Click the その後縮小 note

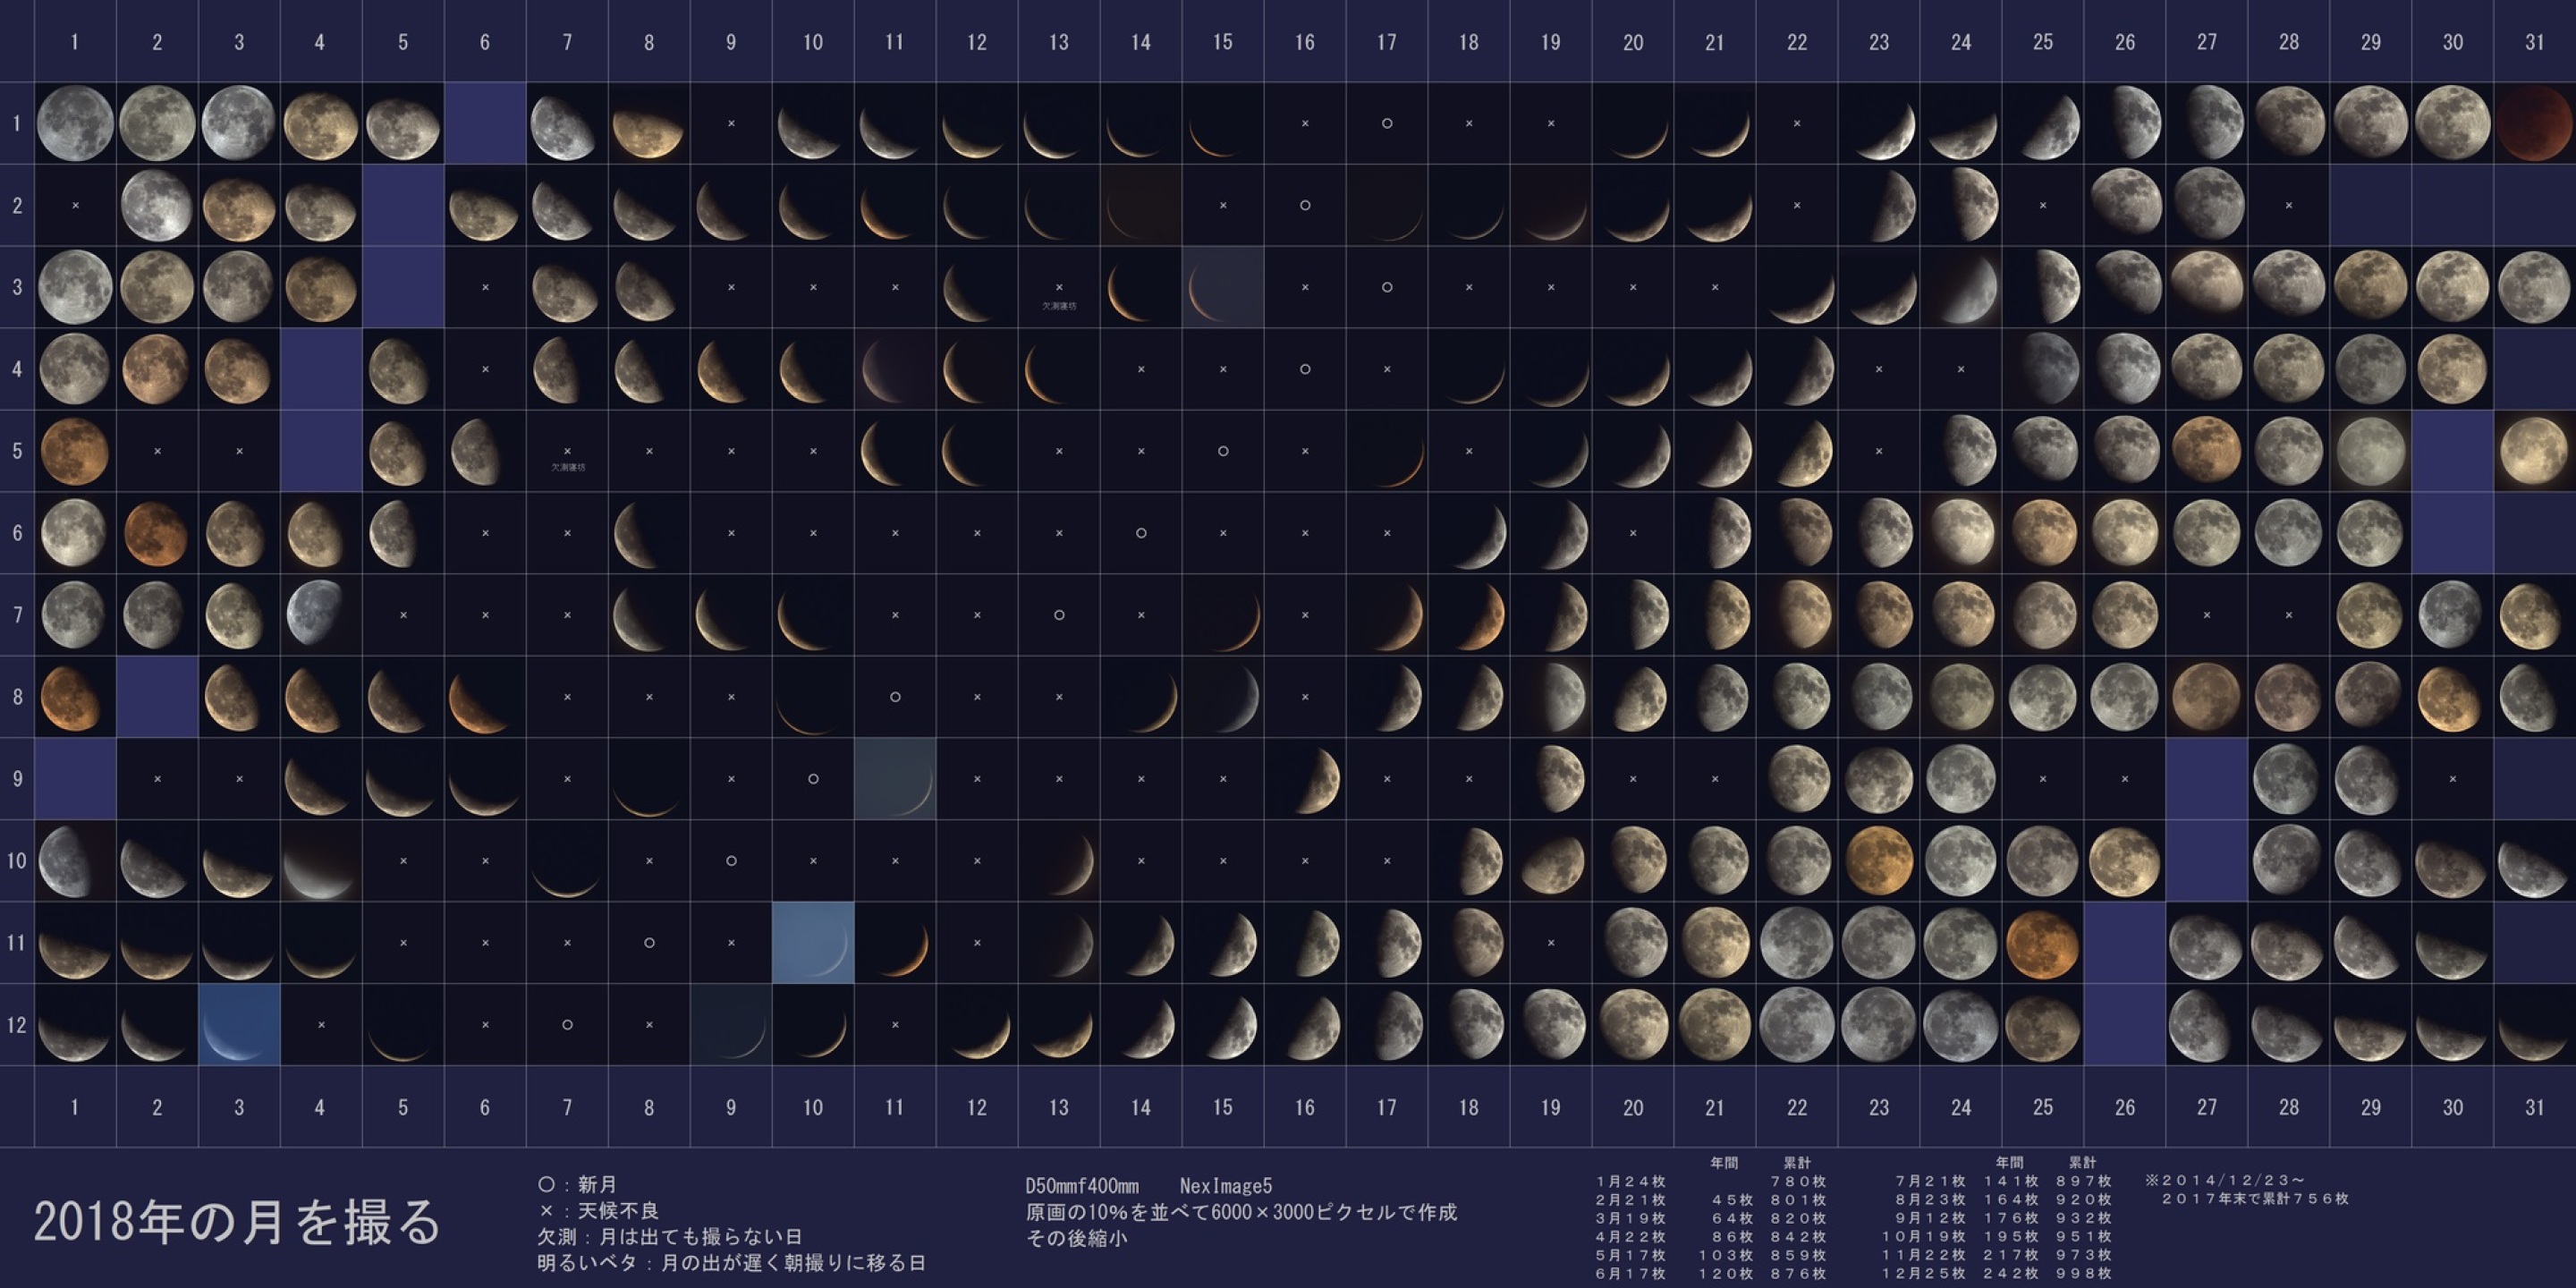coord(1076,1238)
